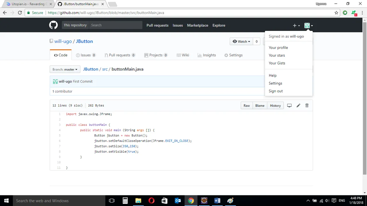Open repository Settings tab
This screenshot has width=367, height=206.
(233, 55)
